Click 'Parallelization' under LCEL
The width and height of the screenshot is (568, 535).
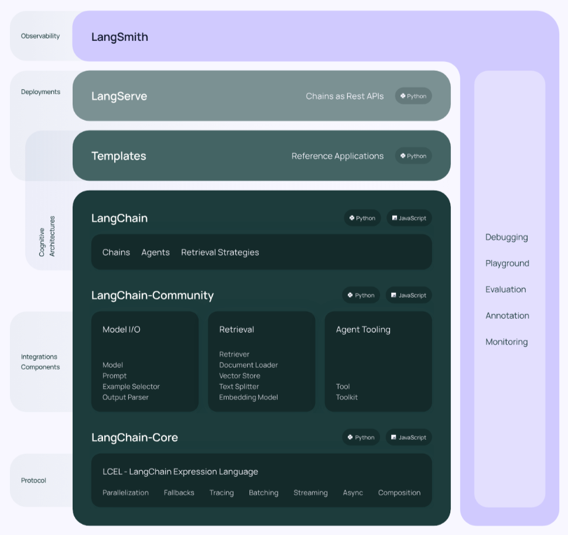click(x=125, y=493)
